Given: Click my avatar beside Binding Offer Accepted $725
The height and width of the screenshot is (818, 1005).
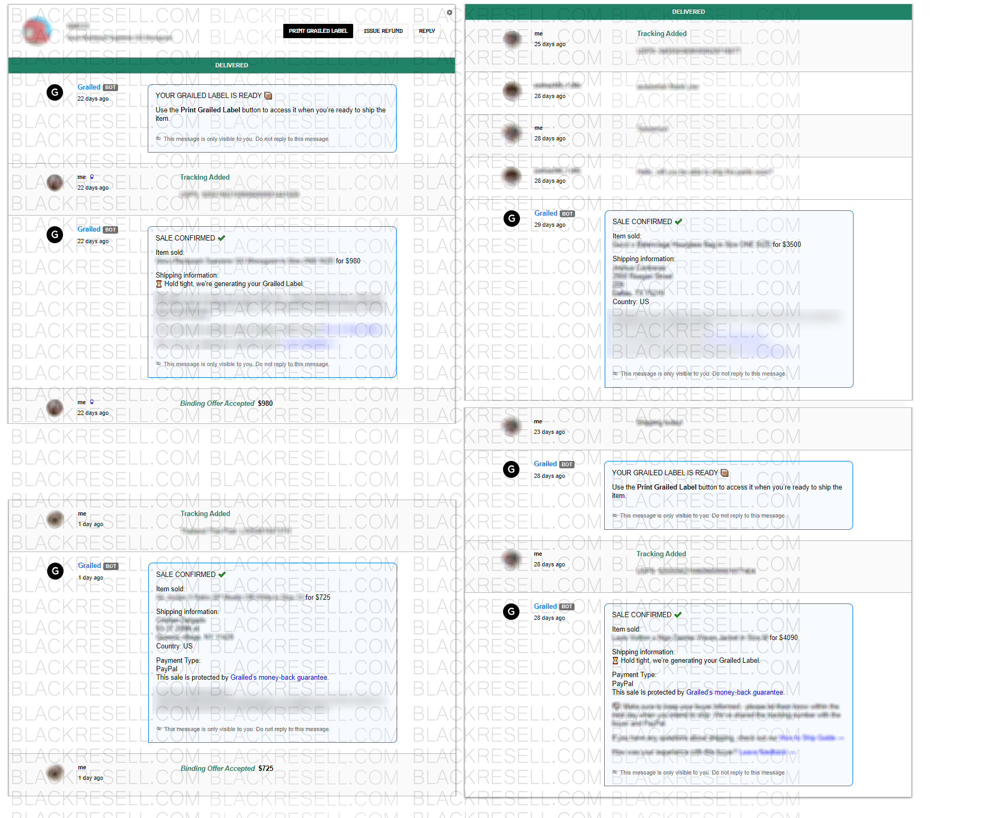Looking at the screenshot, I should tap(55, 772).
